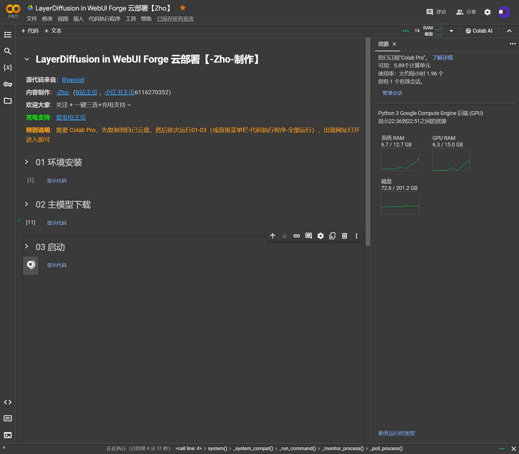Open the lllyasviel source link
The width and height of the screenshot is (519, 454).
point(73,80)
